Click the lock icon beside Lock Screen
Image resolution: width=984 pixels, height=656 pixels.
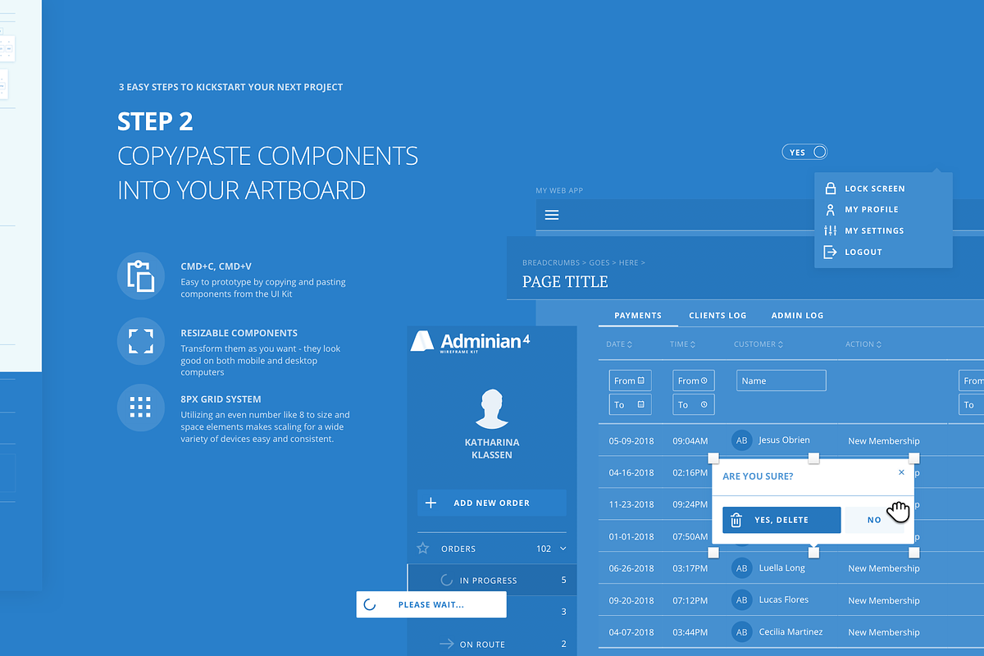[831, 189]
